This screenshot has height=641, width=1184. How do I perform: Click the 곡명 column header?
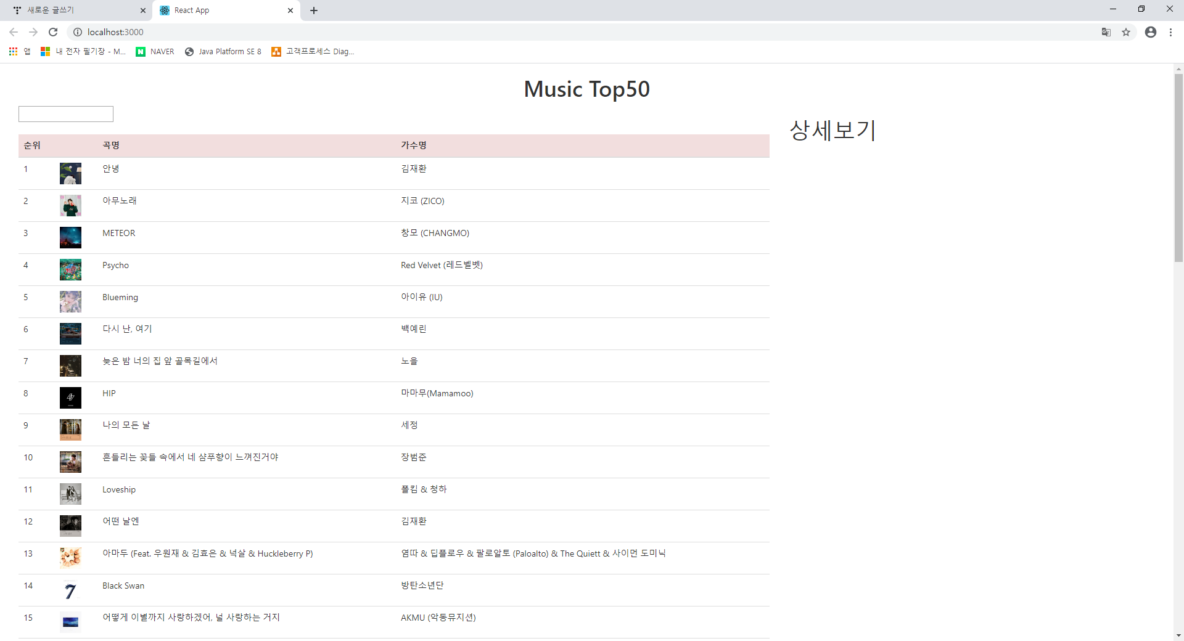click(111, 145)
